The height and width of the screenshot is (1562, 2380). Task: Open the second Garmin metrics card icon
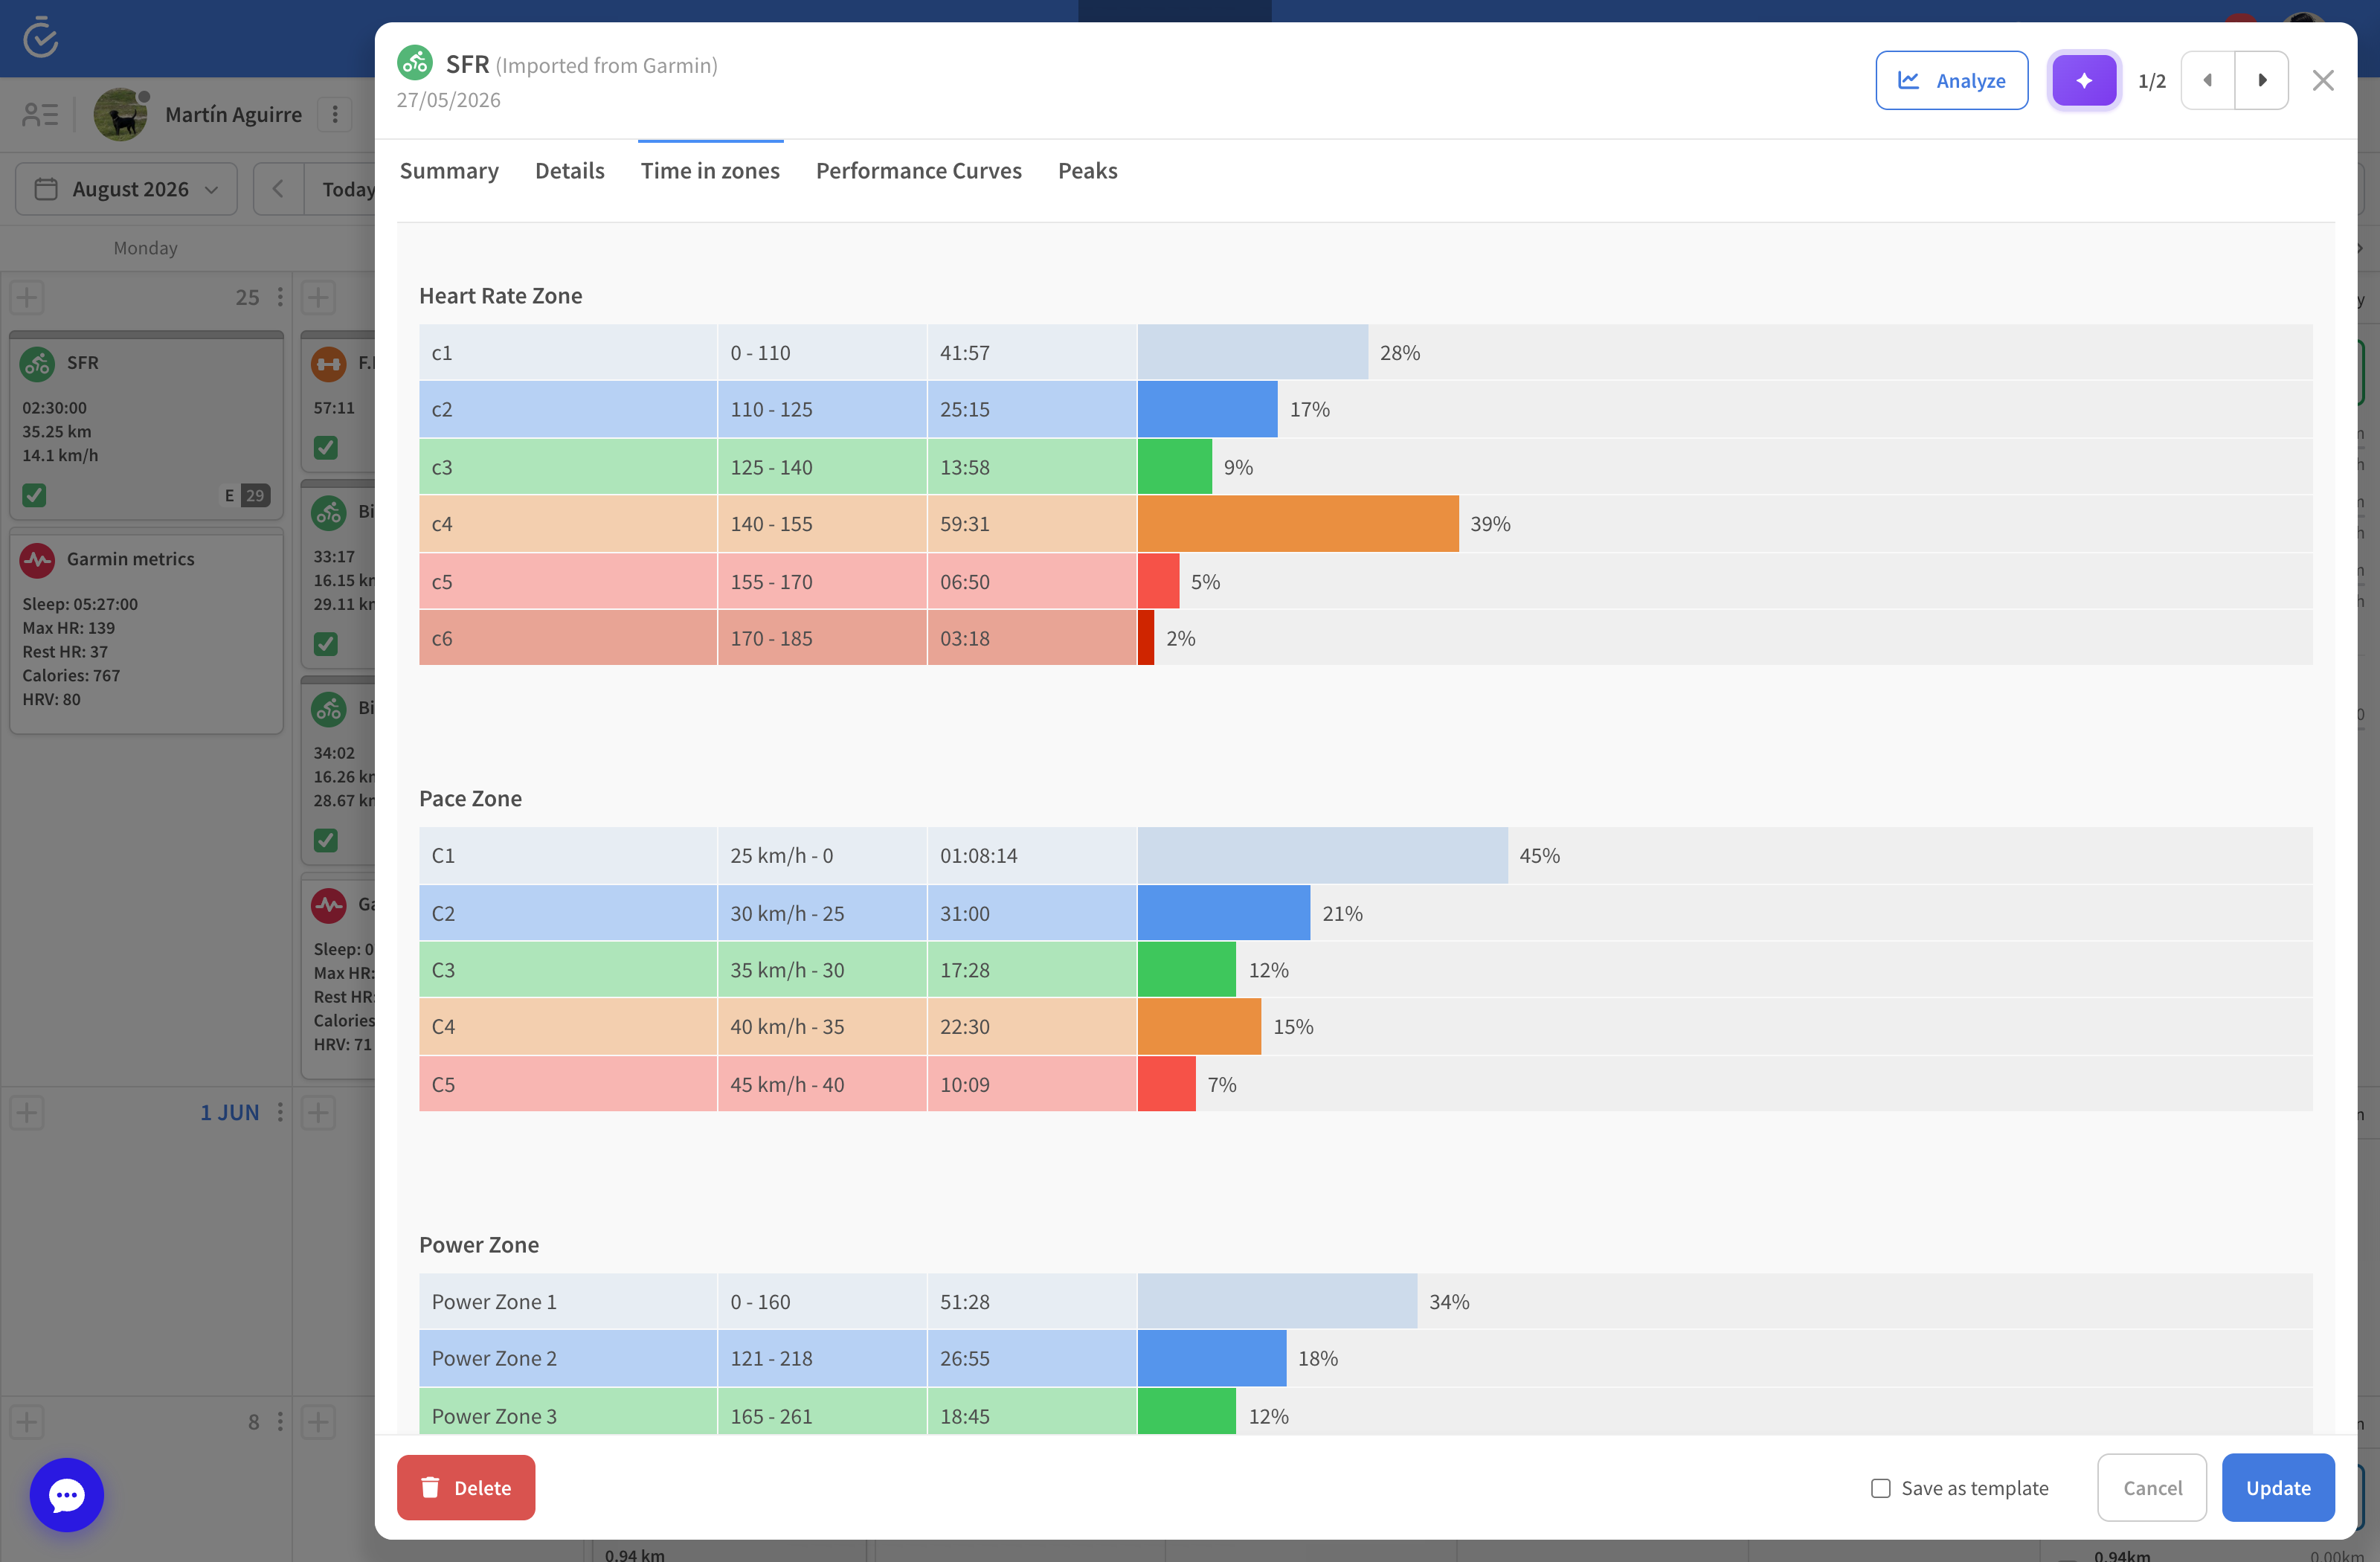329,906
